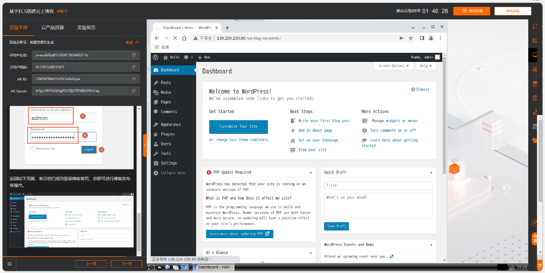Click the Customize Your Site button
Image resolution: width=545 pixels, height=273 pixels.
pos(239,127)
